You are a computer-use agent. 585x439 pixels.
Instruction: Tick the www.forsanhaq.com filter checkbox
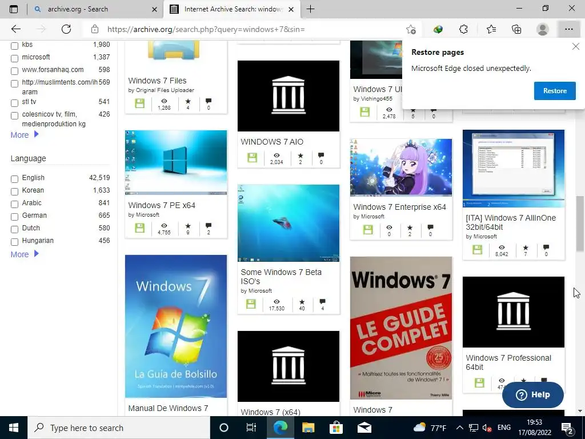pos(14,71)
